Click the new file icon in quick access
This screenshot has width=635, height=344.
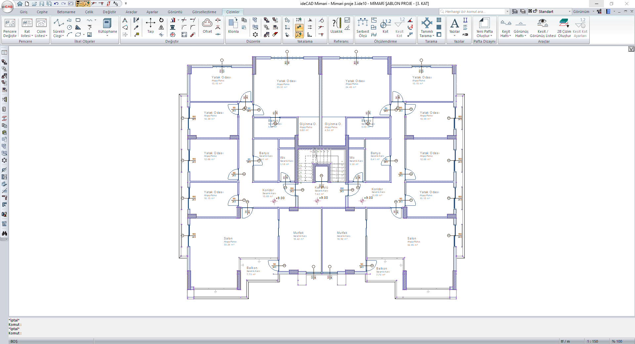point(27,4)
